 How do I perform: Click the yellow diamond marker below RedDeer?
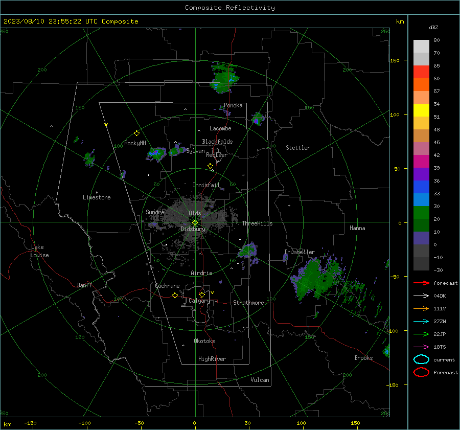pos(210,166)
